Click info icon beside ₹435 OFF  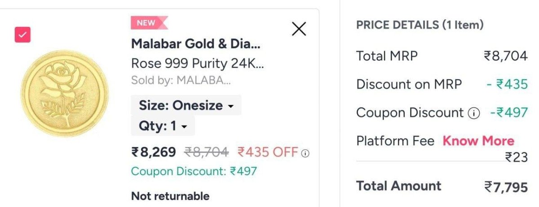305,153
